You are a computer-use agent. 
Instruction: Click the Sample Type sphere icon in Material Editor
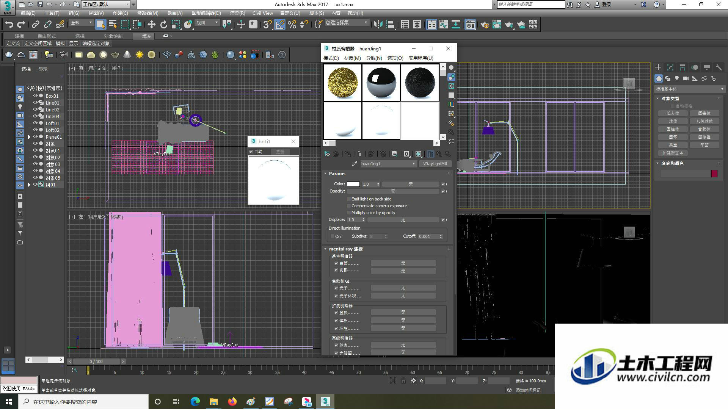click(451, 68)
